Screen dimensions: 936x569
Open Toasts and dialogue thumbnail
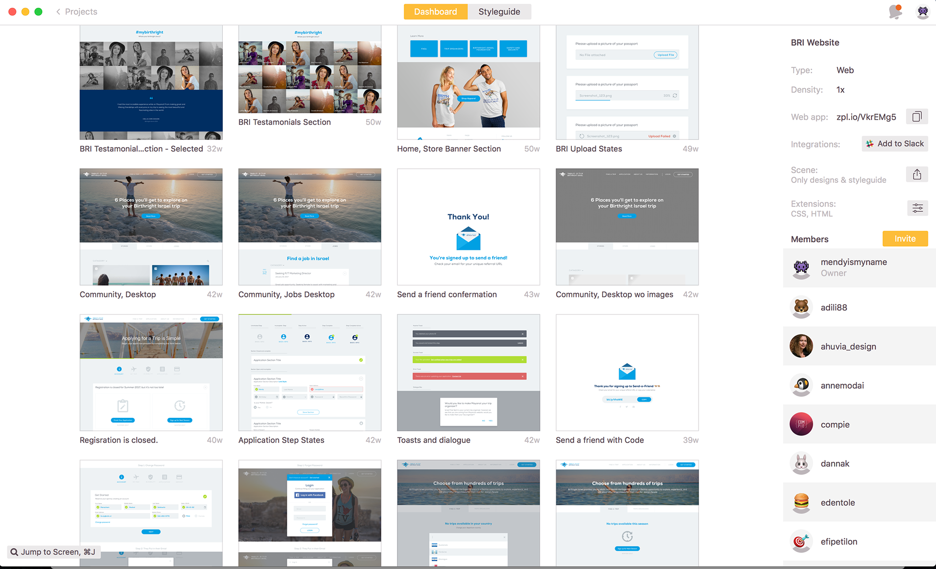pyautogui.click(x=468, y=373)
